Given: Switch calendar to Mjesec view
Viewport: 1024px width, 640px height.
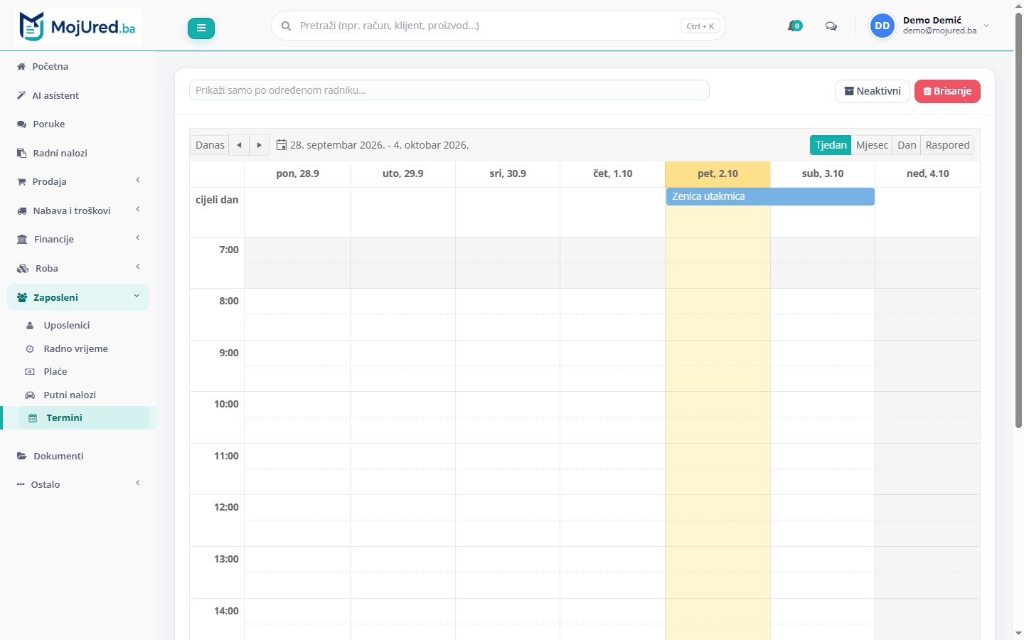Looking at the screenshot, I should [x=872, y=145].
